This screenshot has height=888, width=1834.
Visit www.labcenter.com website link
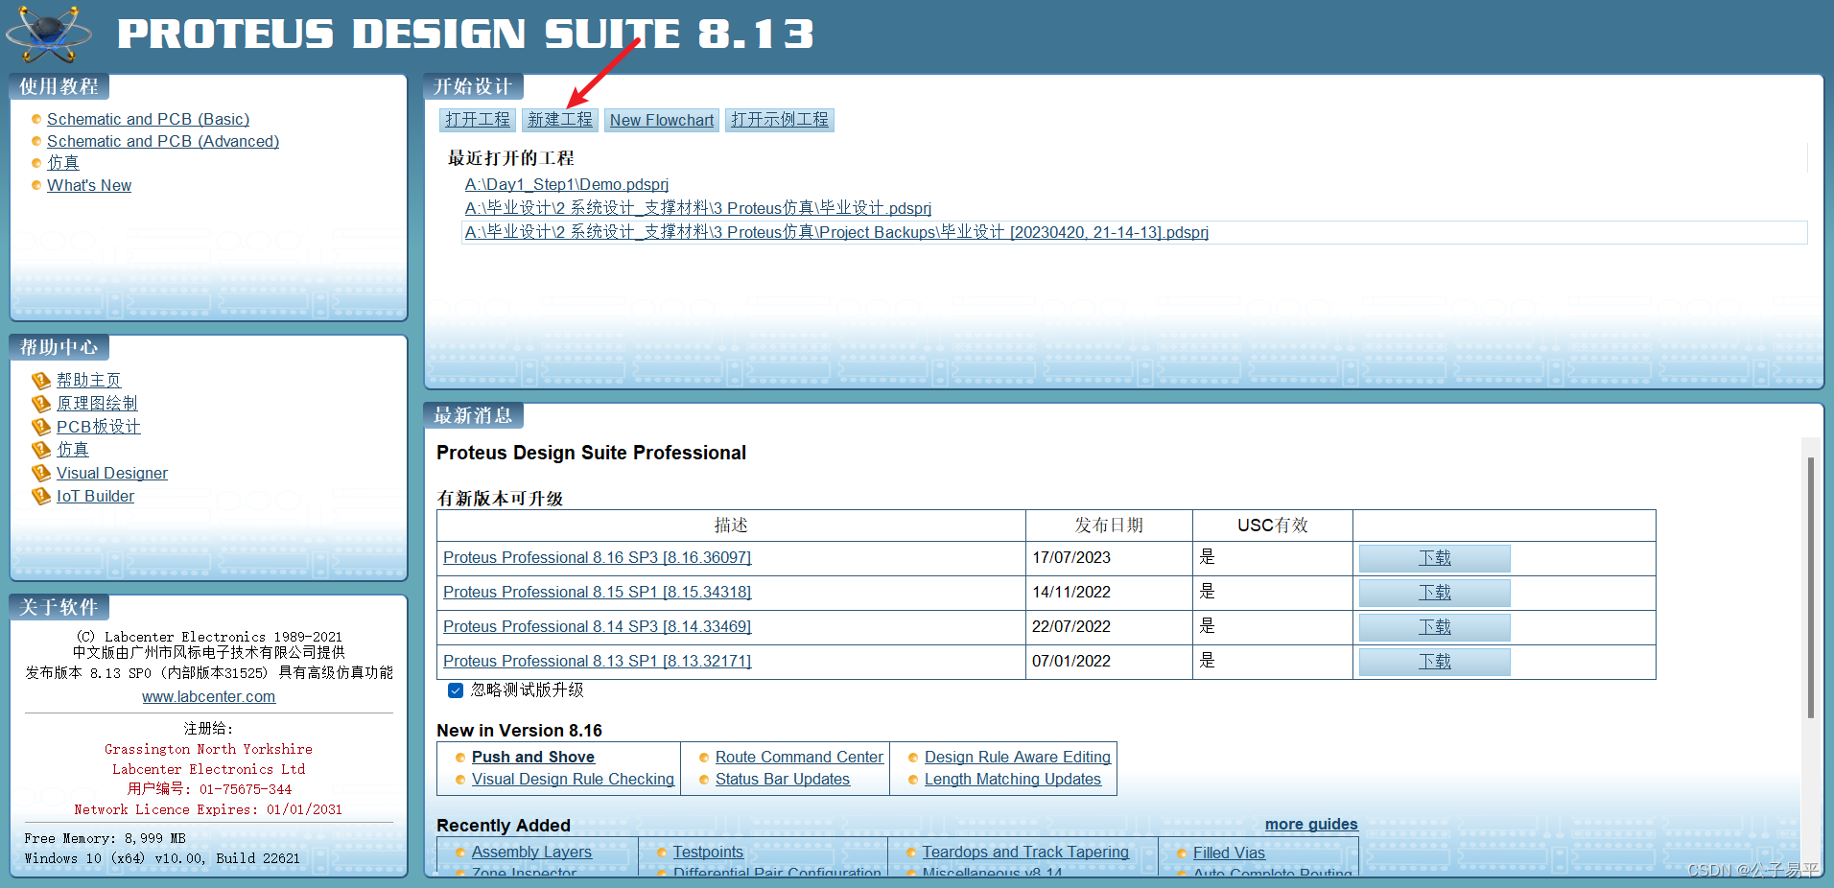[209, 697]
